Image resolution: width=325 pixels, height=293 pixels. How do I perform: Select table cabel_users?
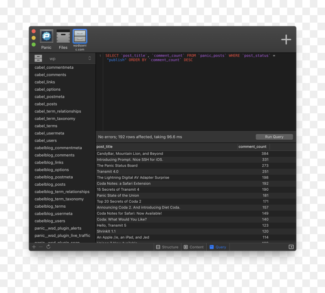tap(62, 140)
